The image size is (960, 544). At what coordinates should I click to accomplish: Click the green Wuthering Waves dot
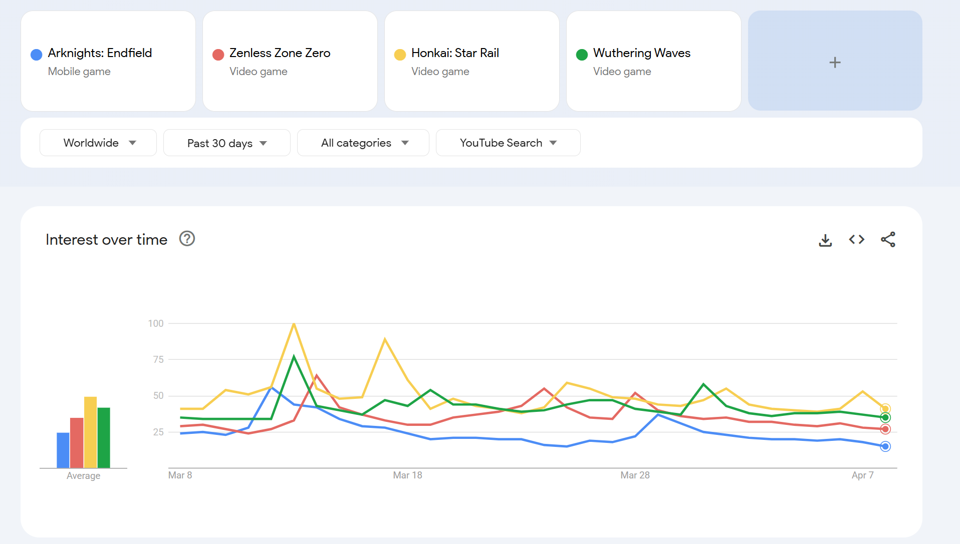(x=582, y=55)
